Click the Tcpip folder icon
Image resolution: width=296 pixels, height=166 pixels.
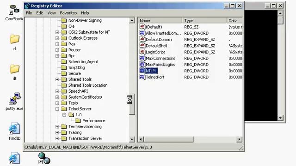click(x=64, y=103)
